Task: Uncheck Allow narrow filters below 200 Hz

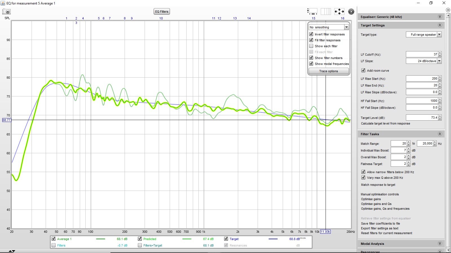Action: (x=363, y=172)
